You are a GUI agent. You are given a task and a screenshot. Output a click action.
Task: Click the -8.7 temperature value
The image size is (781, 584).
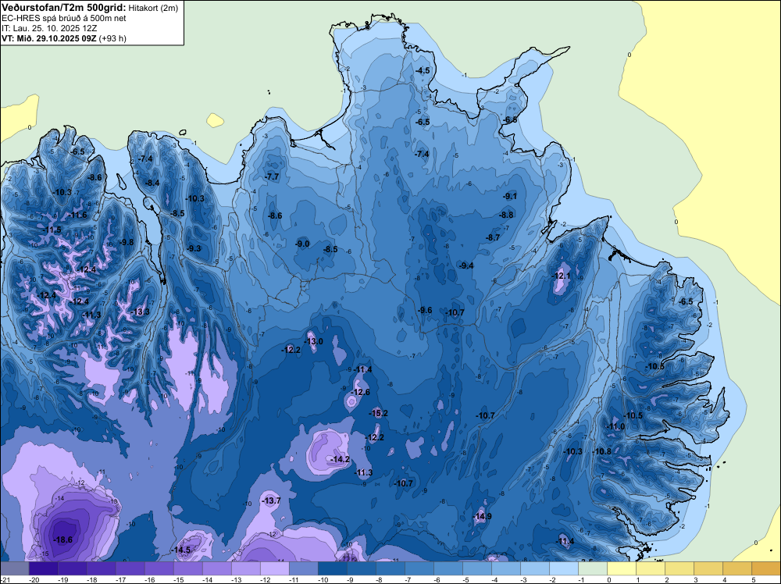point(493,238)
